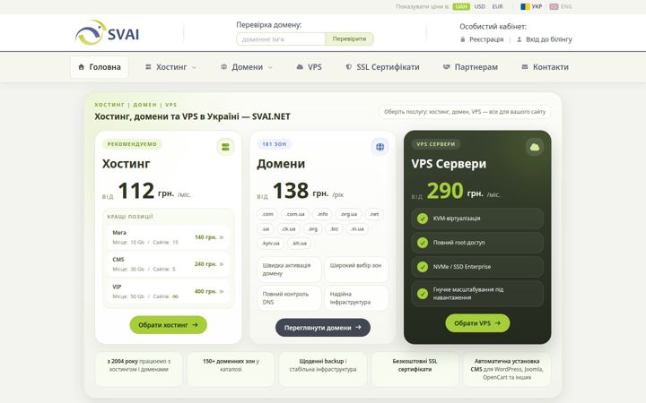Viewport: 646px width, 403px height.
Task: Click the arrow next to 400 грн.
Action: point(222,291)
